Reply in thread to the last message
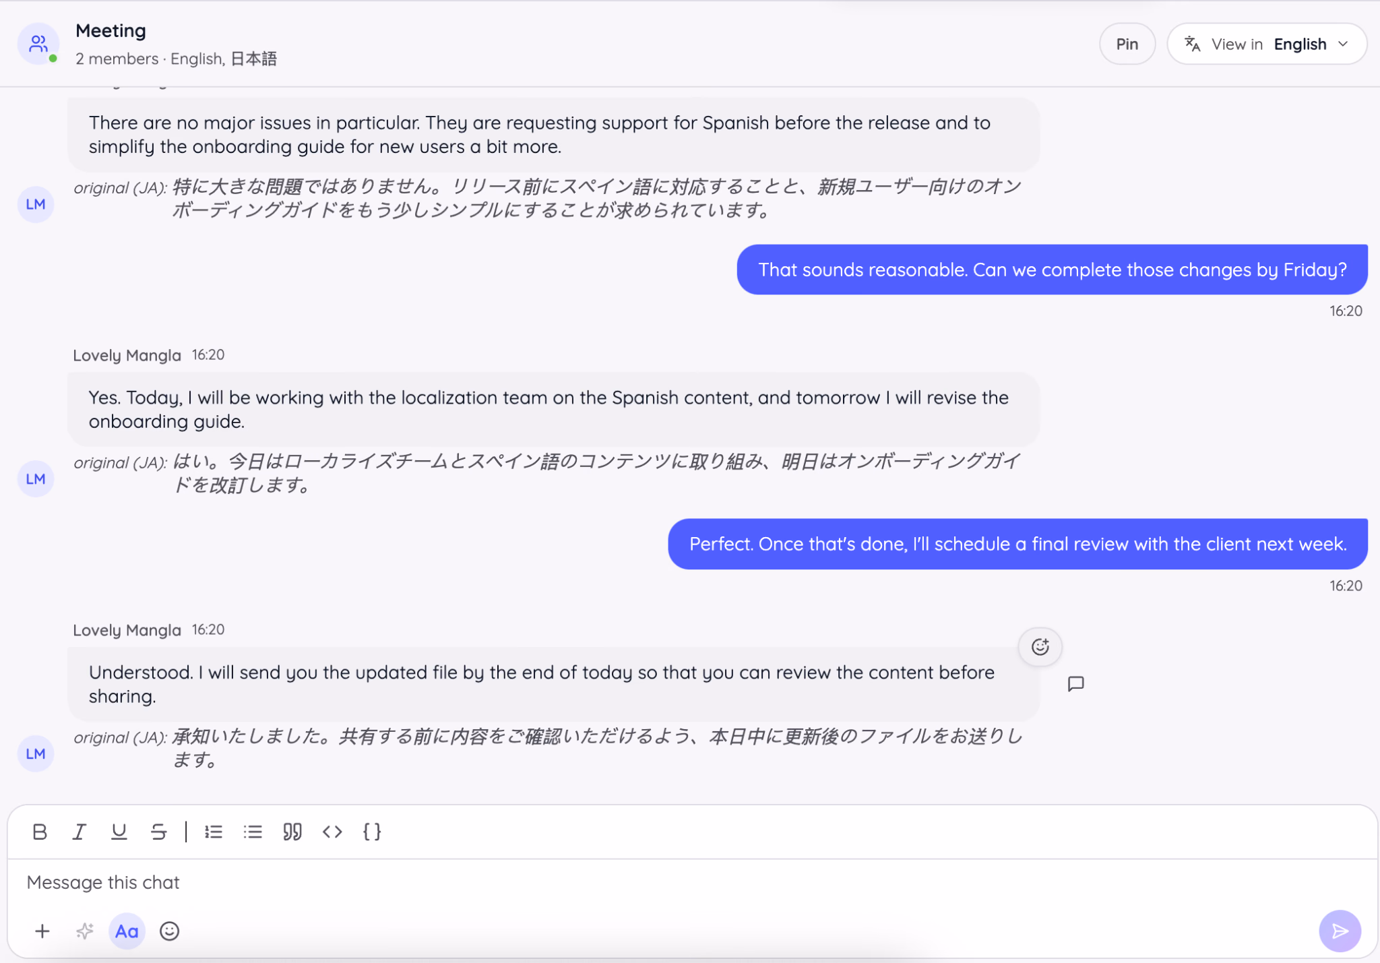Viewport: 1380px width, 963px height. coord(1076,684)
